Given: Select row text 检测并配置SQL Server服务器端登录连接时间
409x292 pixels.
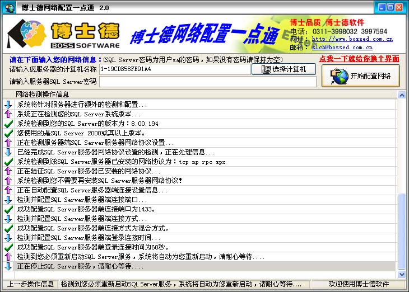Looking at the screenshot, I should click(x=89, y=238).
